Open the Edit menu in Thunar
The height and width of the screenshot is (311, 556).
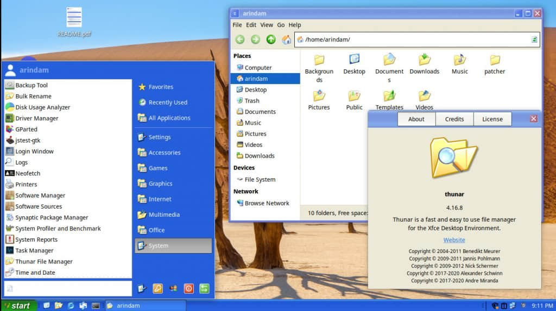coord(251,25)
